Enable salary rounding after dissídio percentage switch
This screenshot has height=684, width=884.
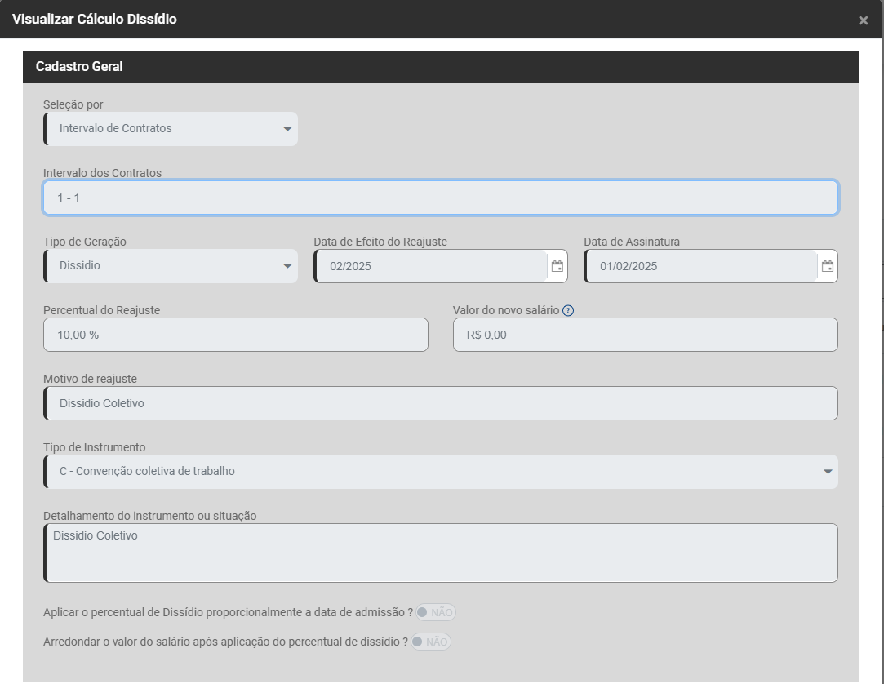(x=430, y=642)
